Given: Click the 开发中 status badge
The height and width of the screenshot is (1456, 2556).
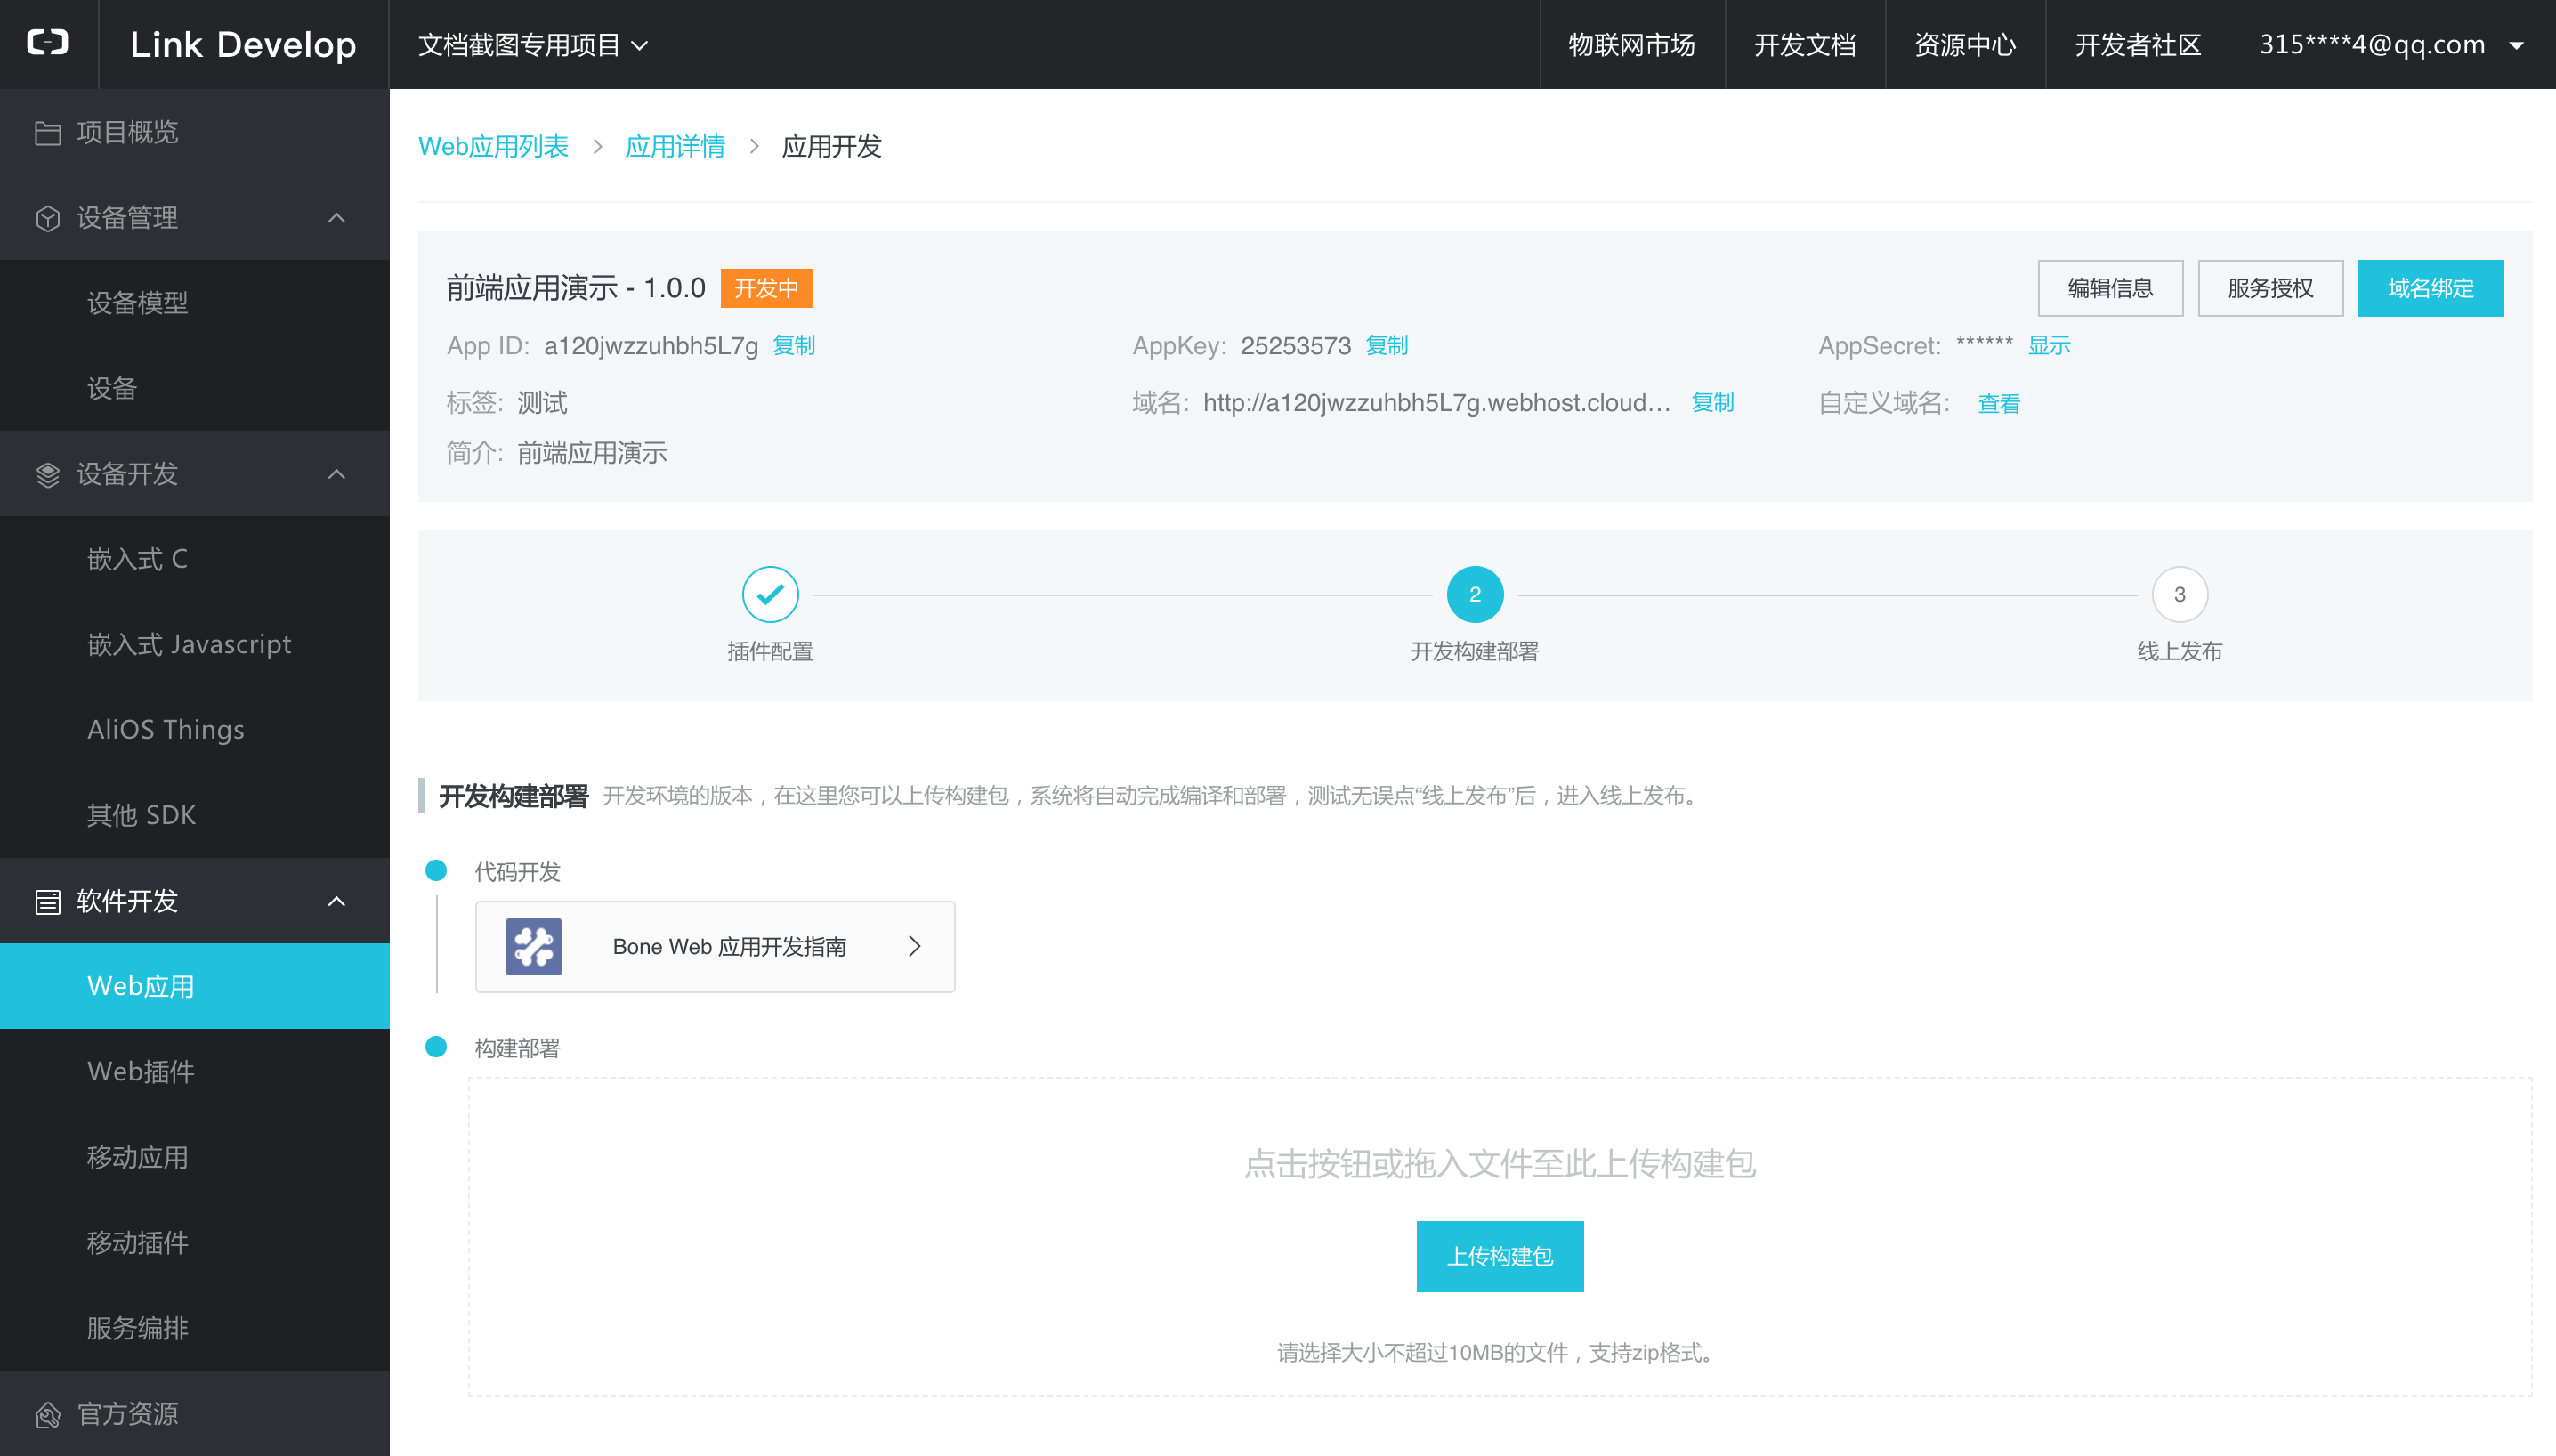Looking at the screenshot, I should pyautogui.click(x=766, y=288).
